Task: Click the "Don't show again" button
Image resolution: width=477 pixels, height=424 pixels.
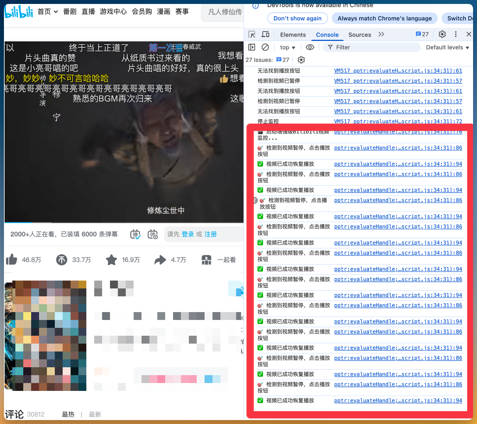Action: click(297, 18)
